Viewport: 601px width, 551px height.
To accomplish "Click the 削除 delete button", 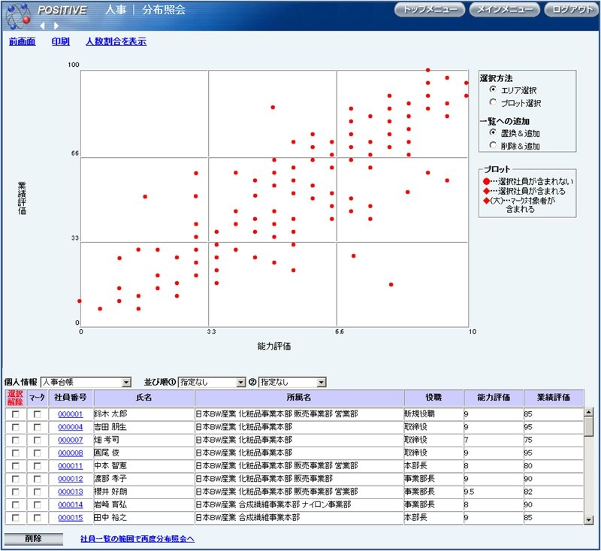I will [x=34, y=539].
